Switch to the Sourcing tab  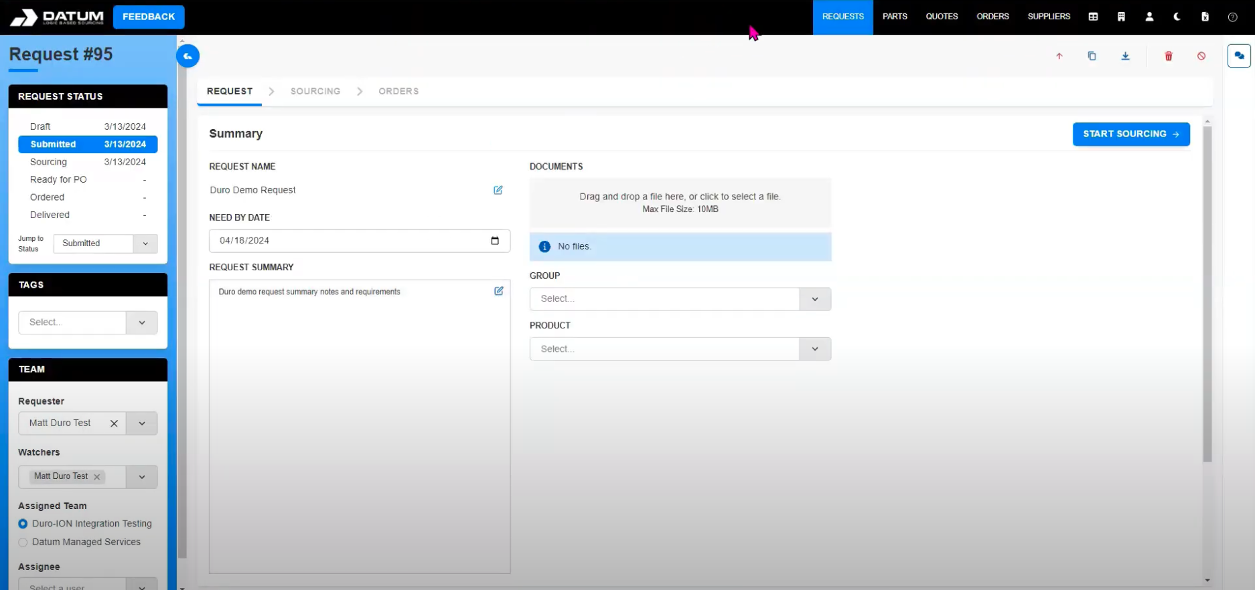click(x=315, y=91)
